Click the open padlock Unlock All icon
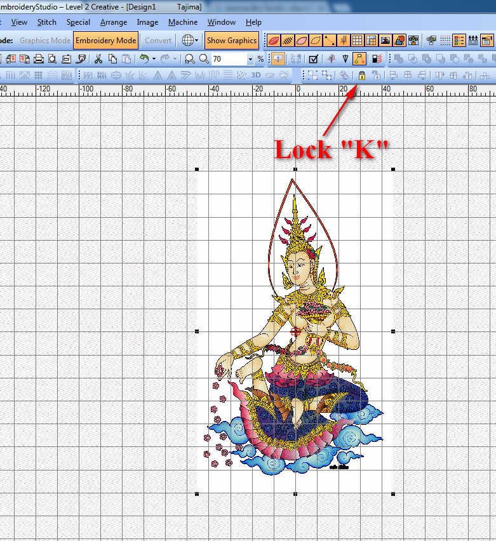 click(376, 75)
